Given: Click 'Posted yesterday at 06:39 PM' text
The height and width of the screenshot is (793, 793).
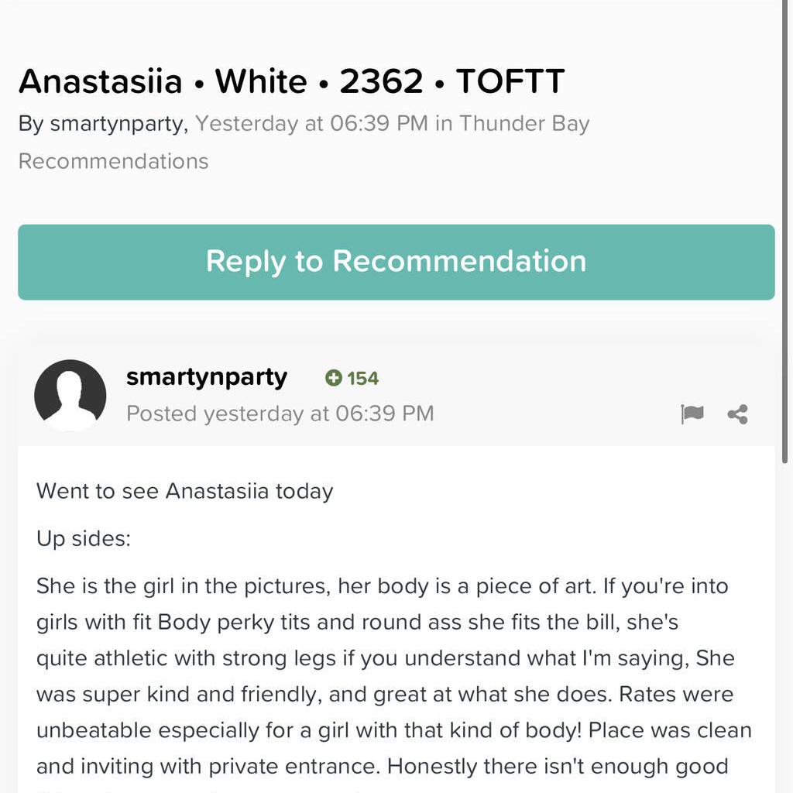Looking at the screenshot, I should pos(281,414).
